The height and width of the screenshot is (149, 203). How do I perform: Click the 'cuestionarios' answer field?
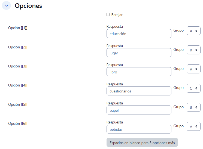coord(139,91)
